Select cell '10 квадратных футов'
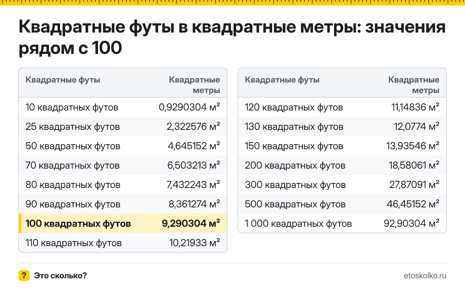 [x=72, y=107]
